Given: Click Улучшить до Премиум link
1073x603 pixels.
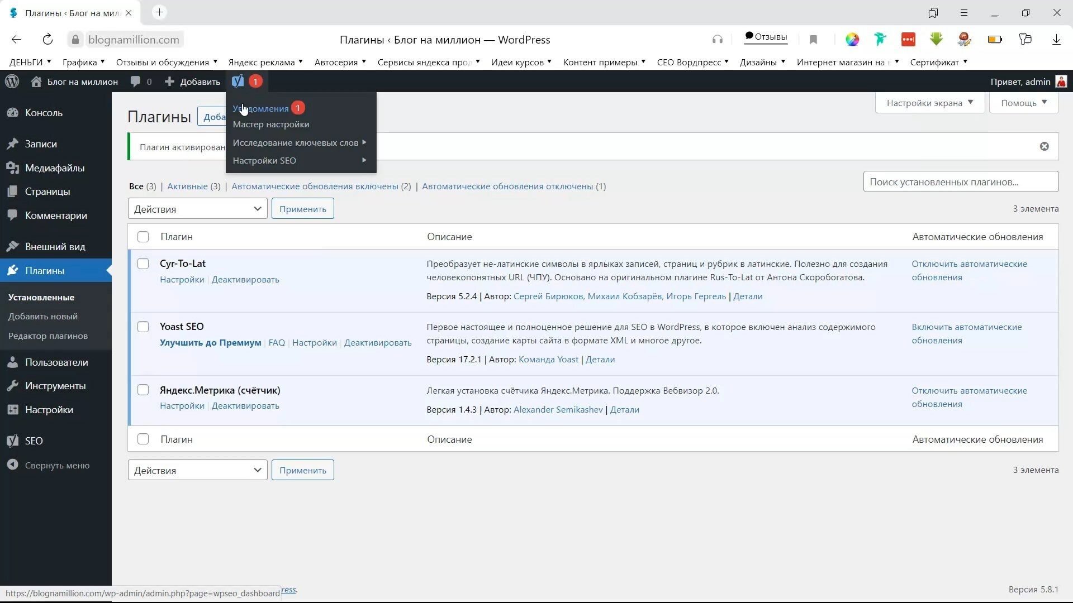Looking at the screenshot, I should point(211,343).
